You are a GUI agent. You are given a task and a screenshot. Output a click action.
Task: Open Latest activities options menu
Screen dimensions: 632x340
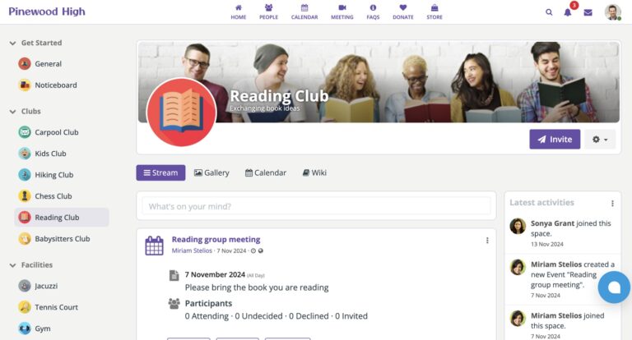612,203
